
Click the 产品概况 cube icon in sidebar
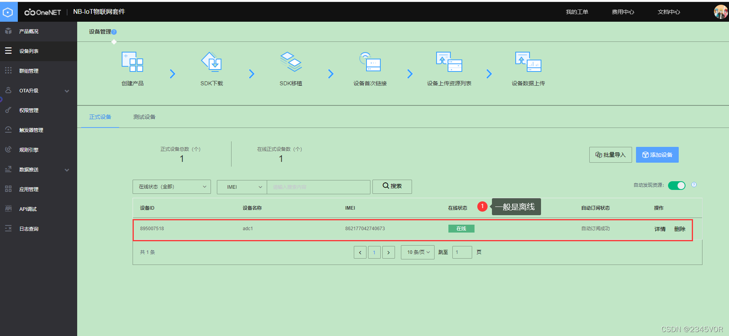point(8,31)
